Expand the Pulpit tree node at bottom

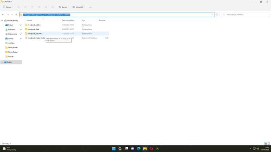pyautogui.click(x=2, y=62)
